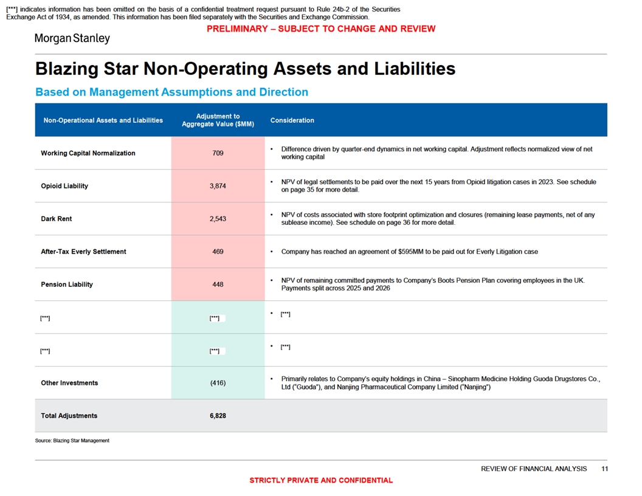Image resolution: width=642 pixels, height=496 pixels.
Task: Select the 'Based on Management Assumptions and Direction' subtitle
Action: pos(171,92)
